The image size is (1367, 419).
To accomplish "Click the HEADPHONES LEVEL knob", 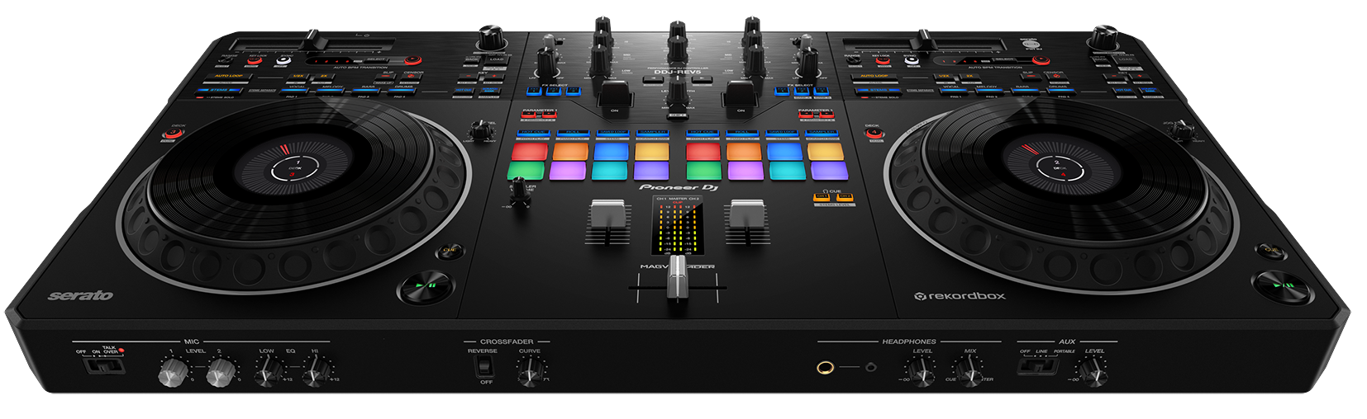I will (922, 374).
